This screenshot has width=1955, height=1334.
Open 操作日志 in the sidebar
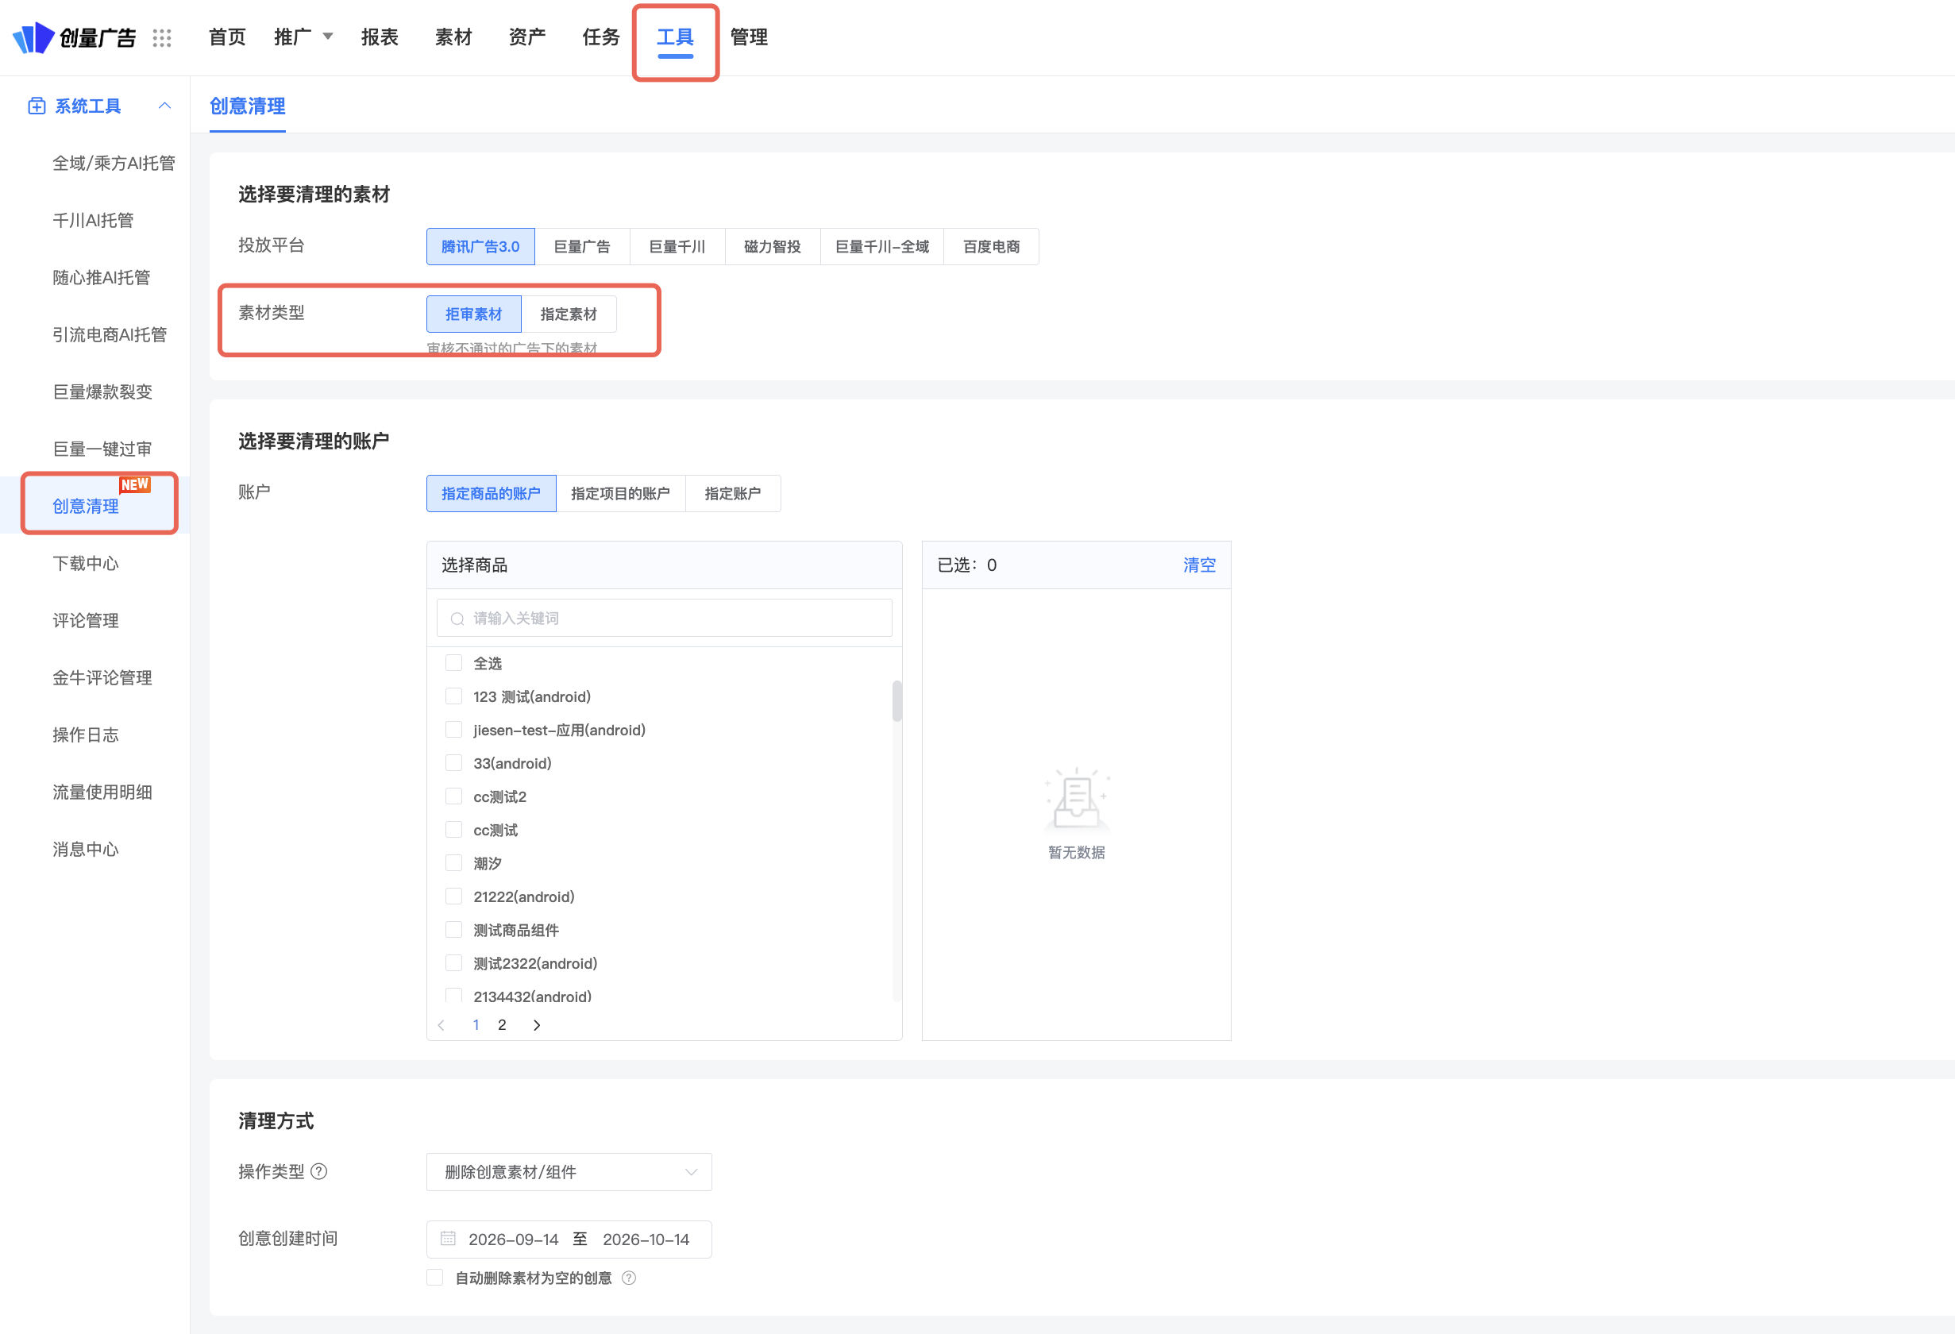point(86,735)
